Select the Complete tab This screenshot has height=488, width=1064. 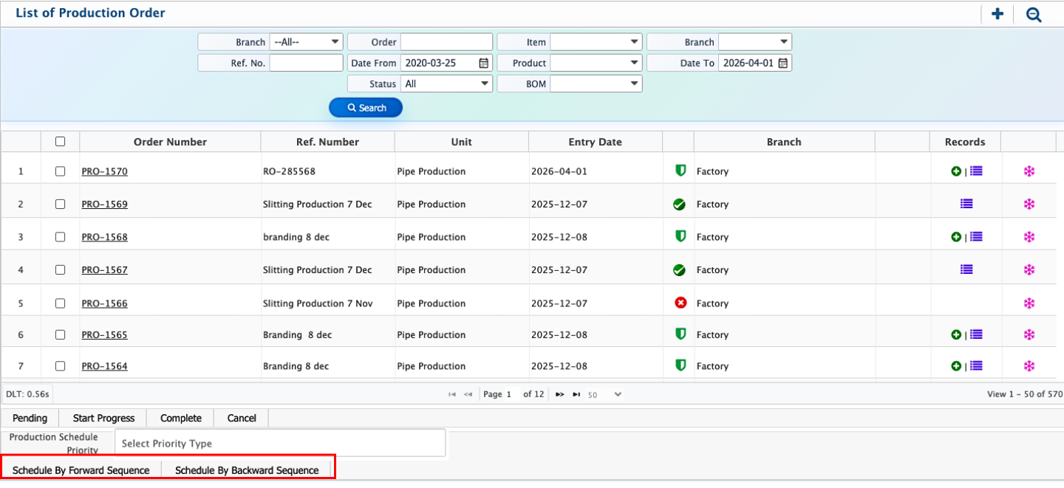click(x=181, y=419)
